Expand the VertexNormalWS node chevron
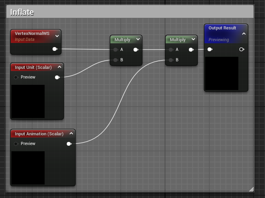Image resolution: width=265 pixels, height=198 pixels. pos(57,36)
